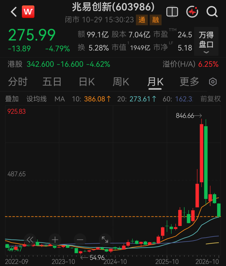Tap the 2024-10 date axis label
This screenshot has width=226, height=266.
115,261
